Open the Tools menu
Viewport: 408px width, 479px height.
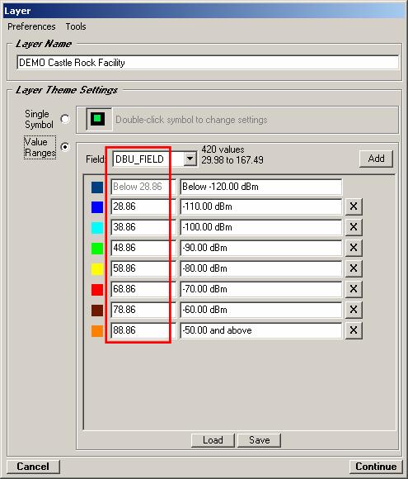76,26
